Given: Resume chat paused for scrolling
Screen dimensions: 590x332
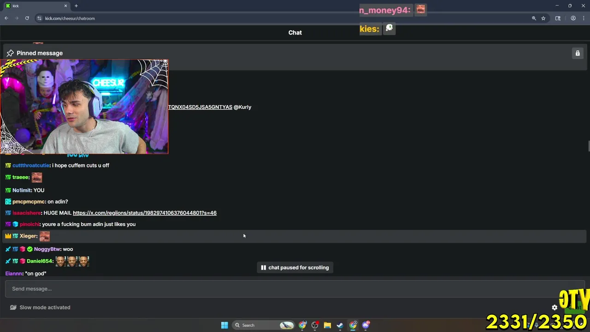Looking at the screenshot, I should [295, 267].
